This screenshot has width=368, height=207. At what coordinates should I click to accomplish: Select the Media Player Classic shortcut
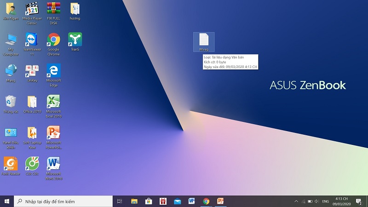[x=32, y=13]
